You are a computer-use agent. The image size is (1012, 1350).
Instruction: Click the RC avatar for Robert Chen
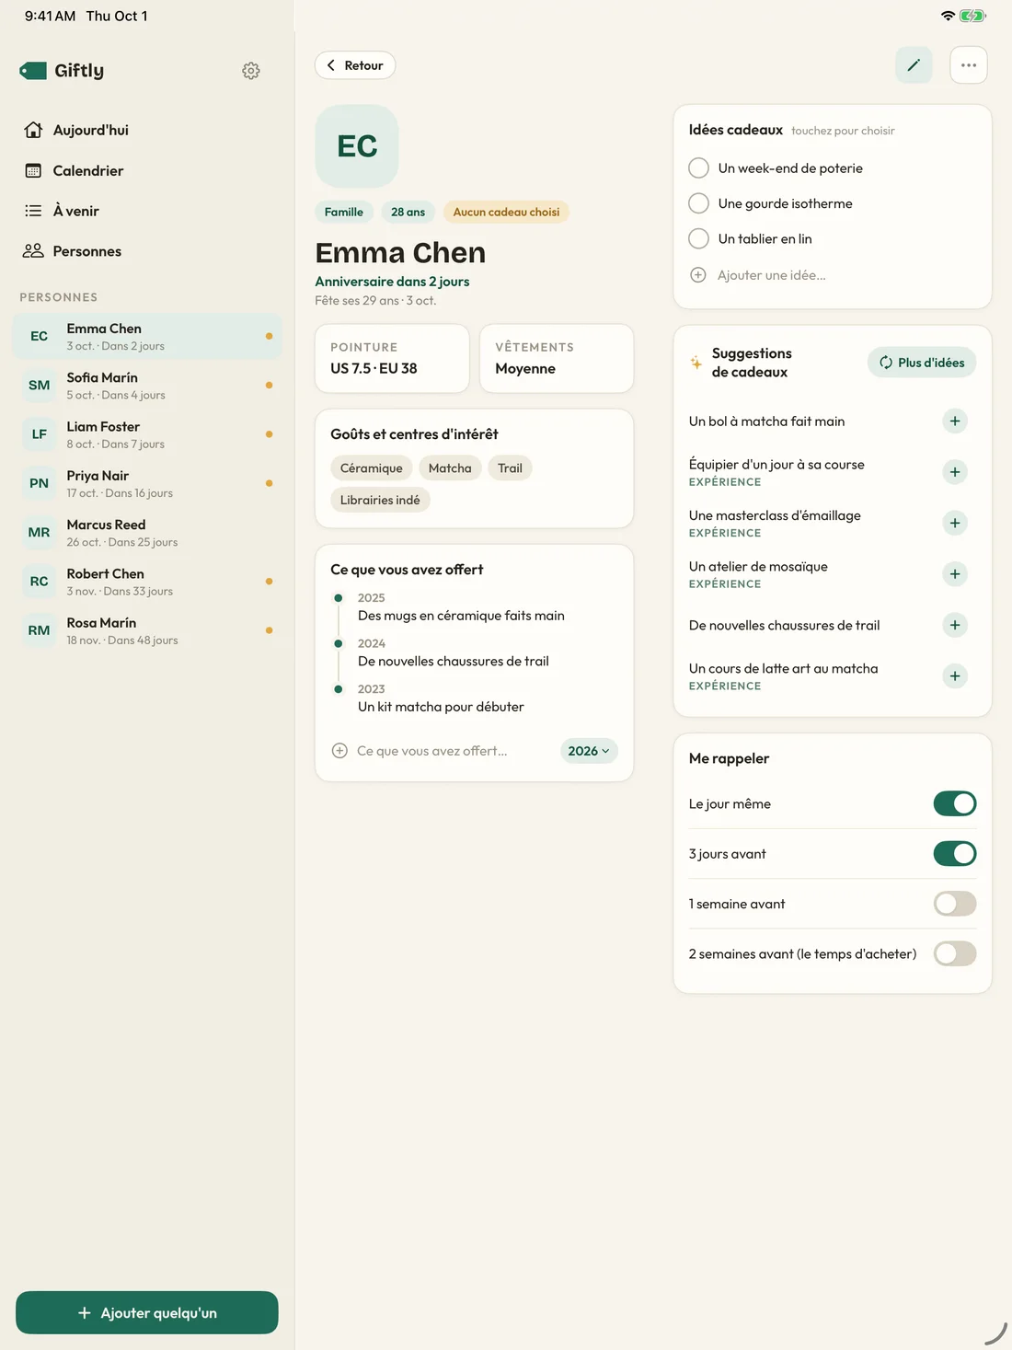coord(39,582)
